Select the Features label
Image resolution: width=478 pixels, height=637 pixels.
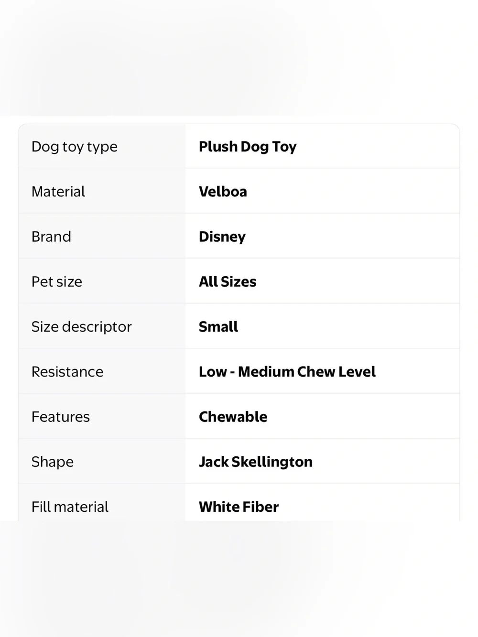pos(60,417)
